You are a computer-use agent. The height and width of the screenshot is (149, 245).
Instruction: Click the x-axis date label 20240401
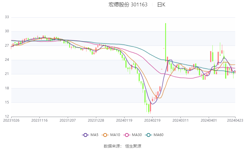(x=209, y=120)
